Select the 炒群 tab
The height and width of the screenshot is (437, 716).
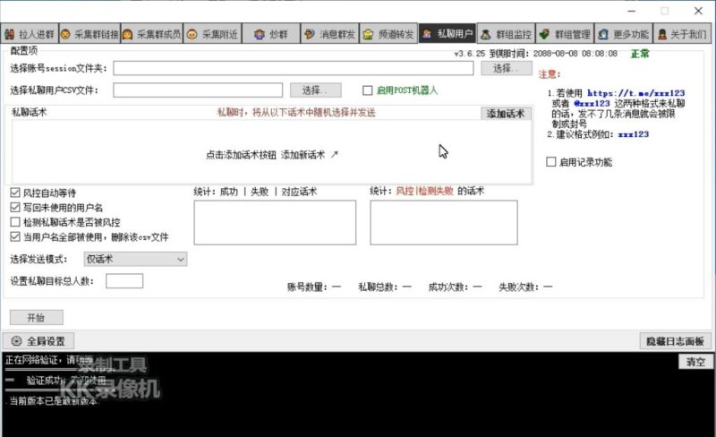click(271, 34)
